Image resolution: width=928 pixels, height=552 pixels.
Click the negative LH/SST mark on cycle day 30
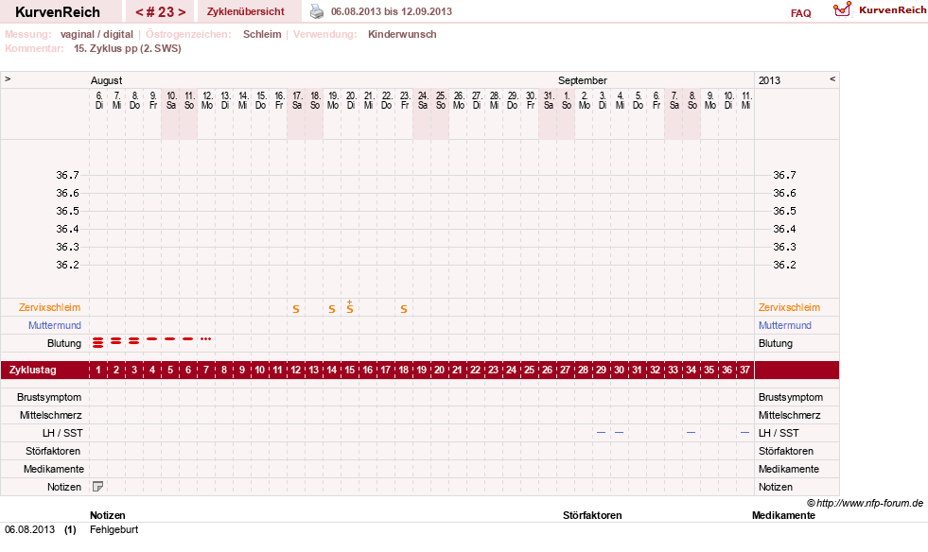point(619,433)
